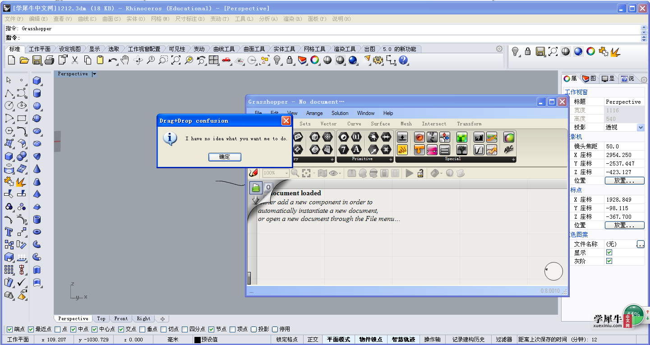Open the Perspective viewport title dropdown arrow
650x345 pixels.
coord(94,74)
